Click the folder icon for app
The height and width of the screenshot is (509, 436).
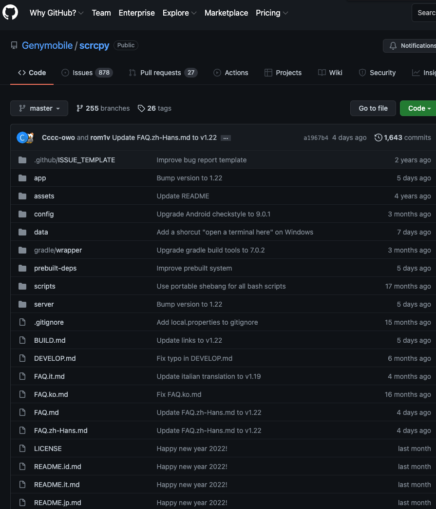tap(22, 178)
